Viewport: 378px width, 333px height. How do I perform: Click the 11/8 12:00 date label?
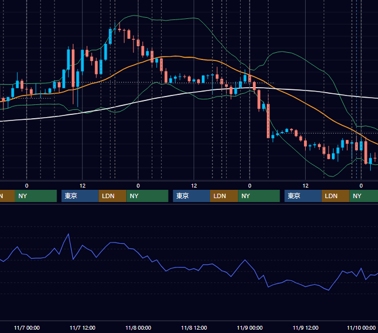[x=194, y=328]
